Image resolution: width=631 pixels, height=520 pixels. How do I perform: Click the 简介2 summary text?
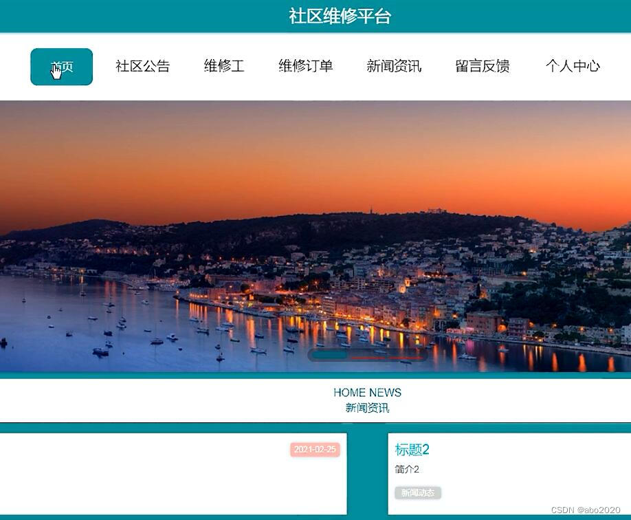[x=407, y=469]
